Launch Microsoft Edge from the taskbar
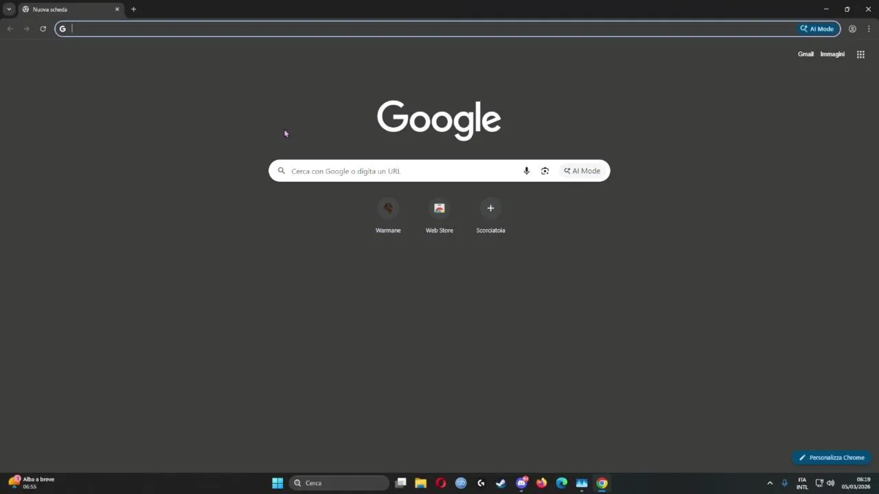The image size is (879, 494). tap(562, 483)
